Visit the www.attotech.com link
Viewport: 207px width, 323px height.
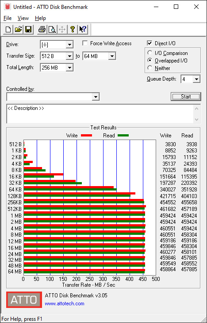coord(65,304)
